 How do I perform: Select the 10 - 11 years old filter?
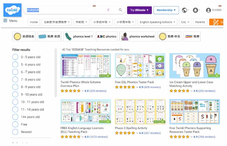(15, 102)
